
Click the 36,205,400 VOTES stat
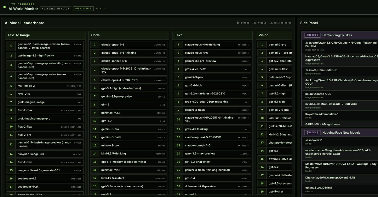281,23
